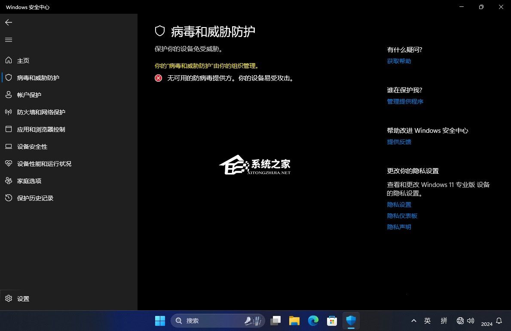The width and height of the screenshot is (511, 331).
Task: Click the home icon beside 主页
Action: tap(9, 60)
